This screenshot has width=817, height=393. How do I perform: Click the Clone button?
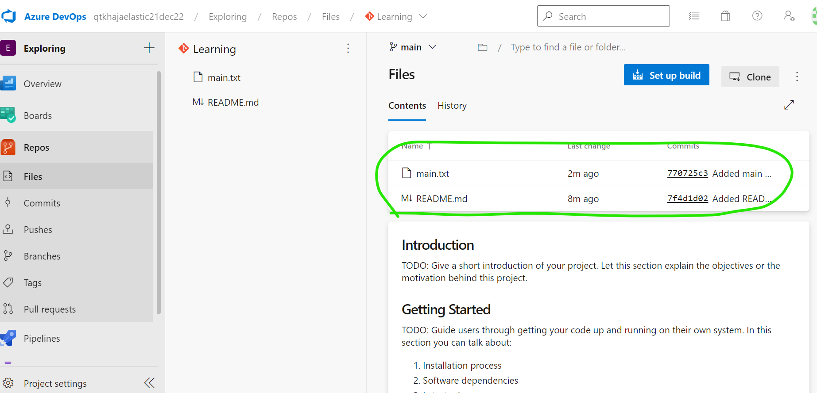click(x=750, y=77)
